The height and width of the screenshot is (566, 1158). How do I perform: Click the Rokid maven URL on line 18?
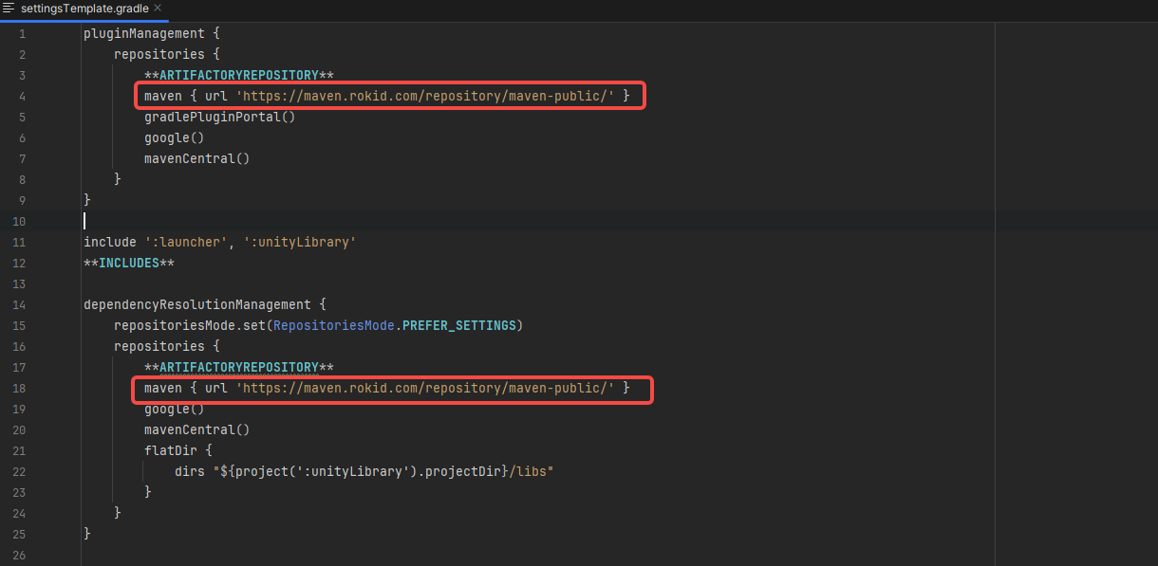pos(425,388)
